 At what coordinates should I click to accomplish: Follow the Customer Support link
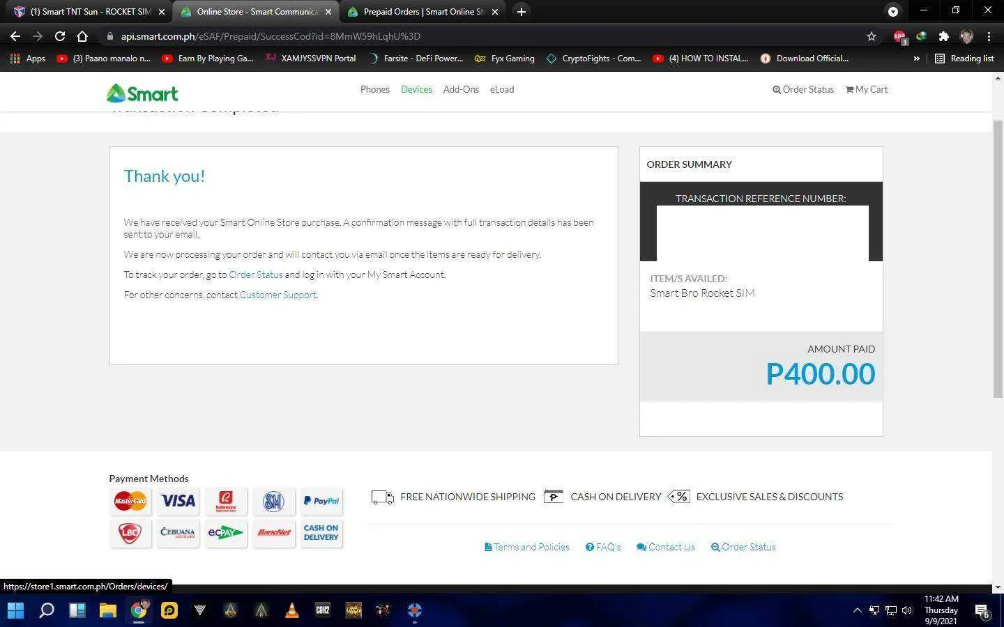278,295
